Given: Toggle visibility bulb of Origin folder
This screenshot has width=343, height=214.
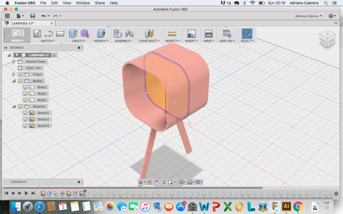Looking at the screenshot, I should [20, 74].
